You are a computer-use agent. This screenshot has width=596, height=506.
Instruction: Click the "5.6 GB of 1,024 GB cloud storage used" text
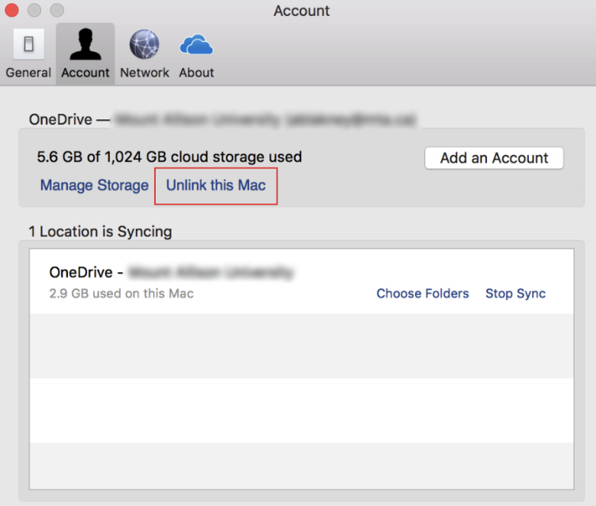click(x=169, y=157)
